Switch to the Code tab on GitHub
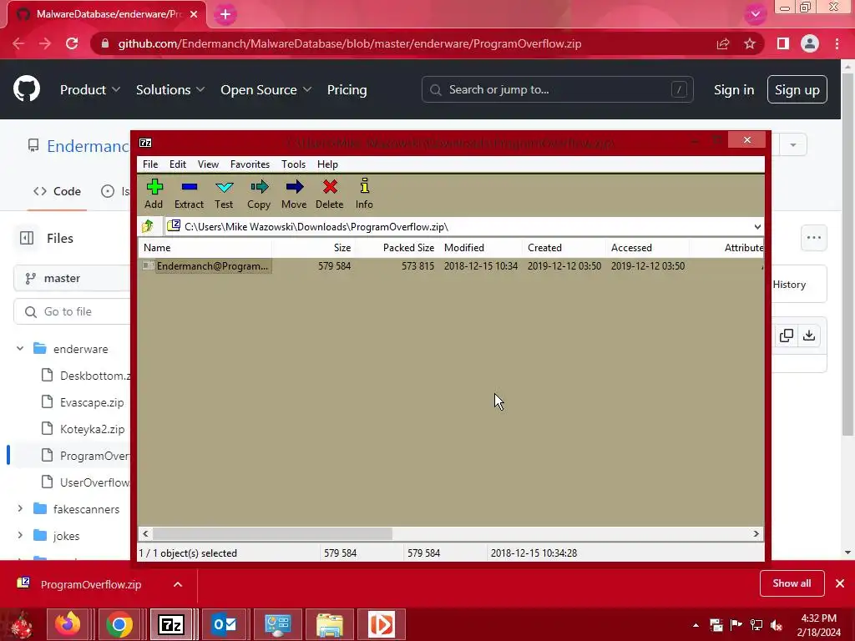 pos(58,191)
